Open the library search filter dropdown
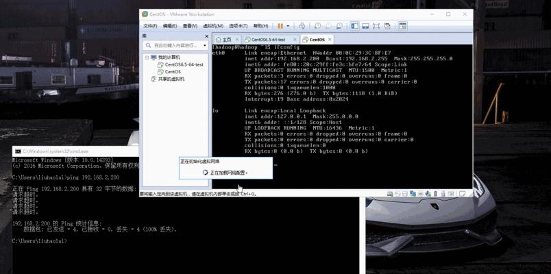 [204, 46]
